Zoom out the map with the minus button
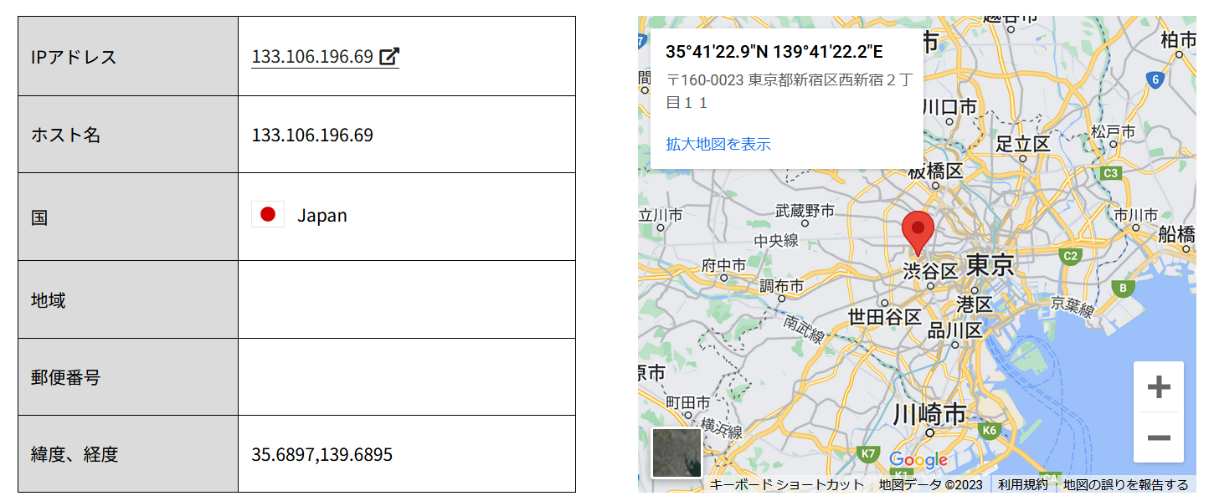The width and height of the screenshot is (1214, 501). 1159,437
